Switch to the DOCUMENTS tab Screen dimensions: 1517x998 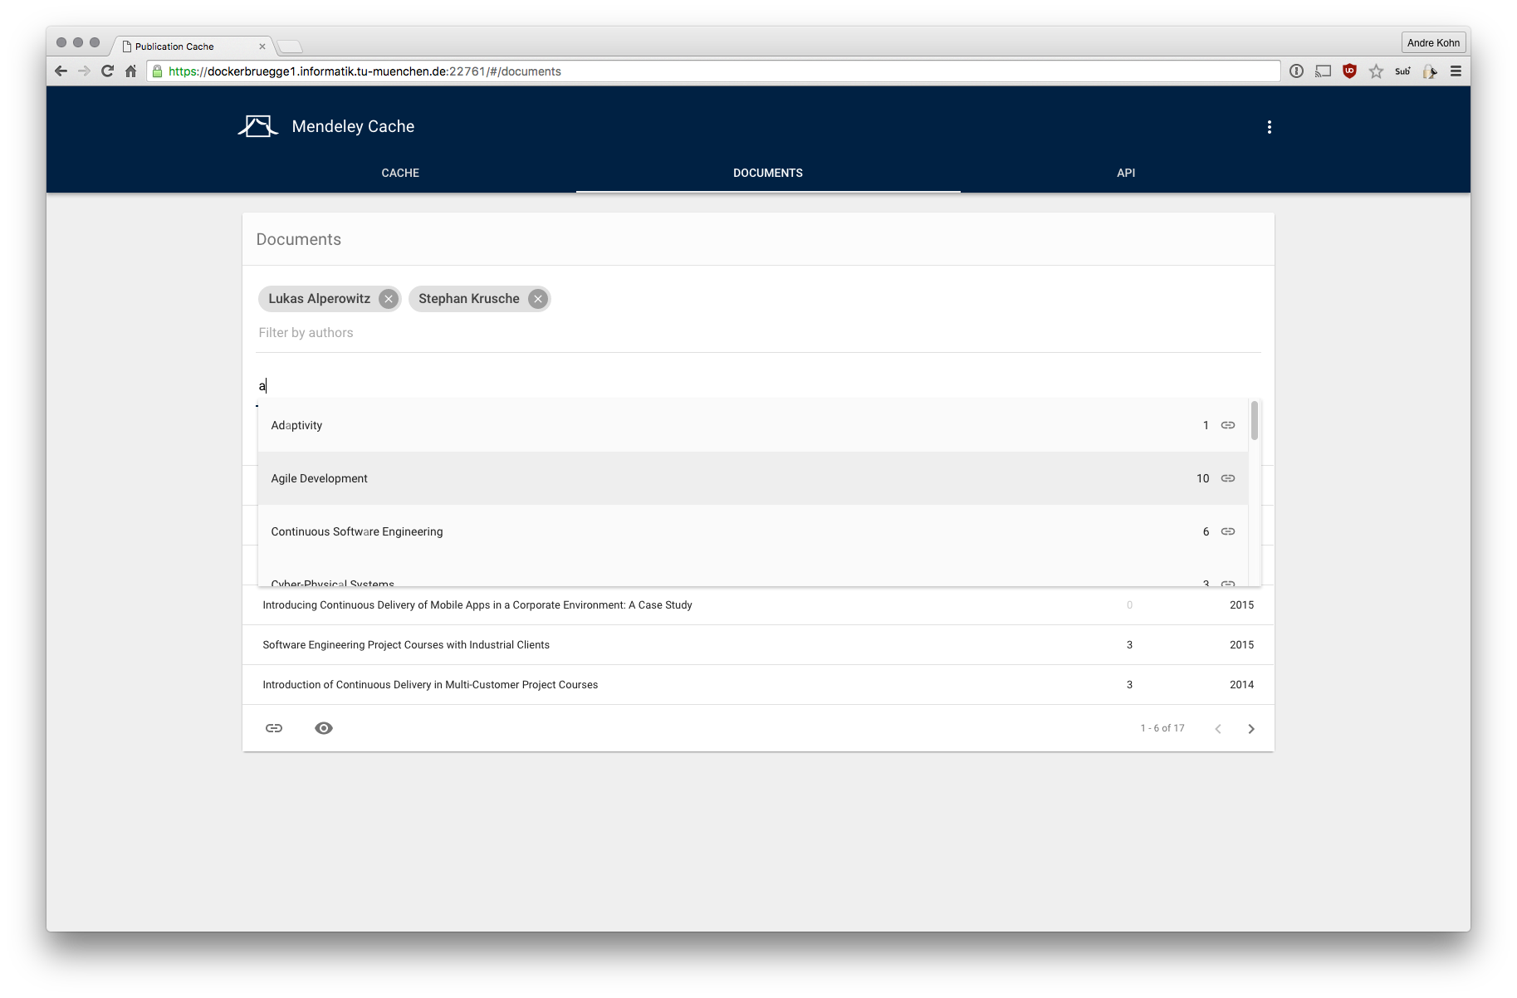tap(768, 173)
